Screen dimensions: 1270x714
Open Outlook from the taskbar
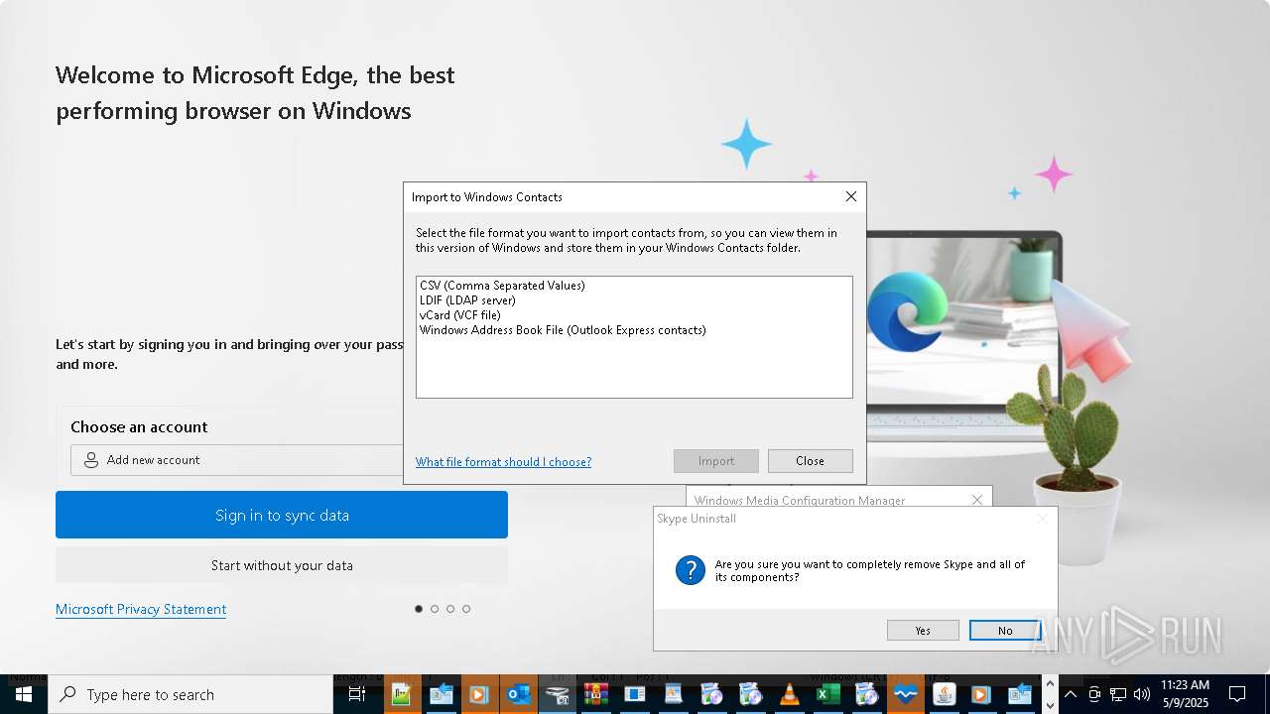[x=518, y=694]
